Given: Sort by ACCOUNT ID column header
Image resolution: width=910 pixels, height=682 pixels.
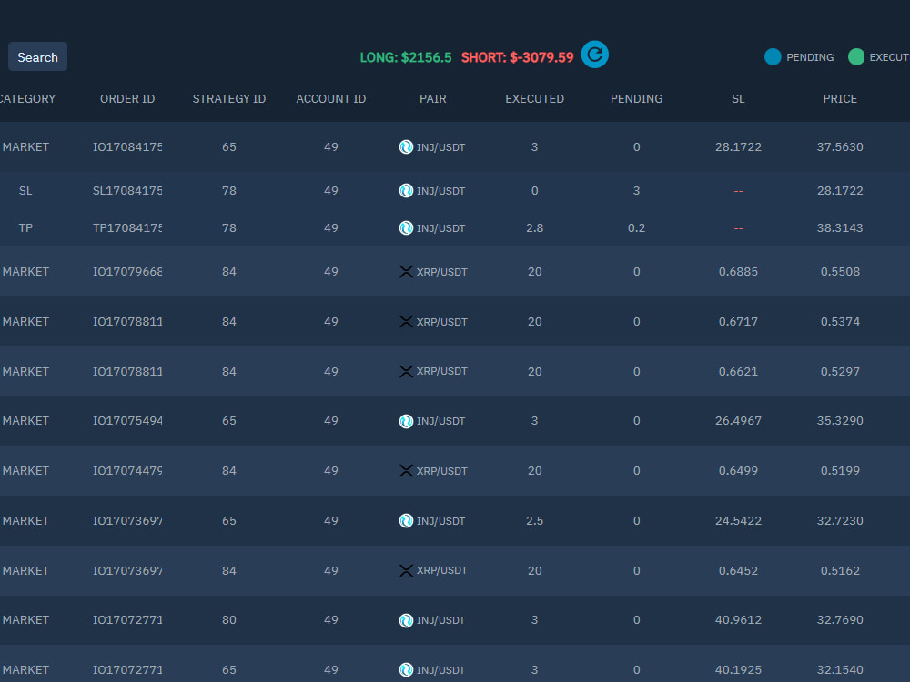Looking at the screenshot, I should [331, 98].
